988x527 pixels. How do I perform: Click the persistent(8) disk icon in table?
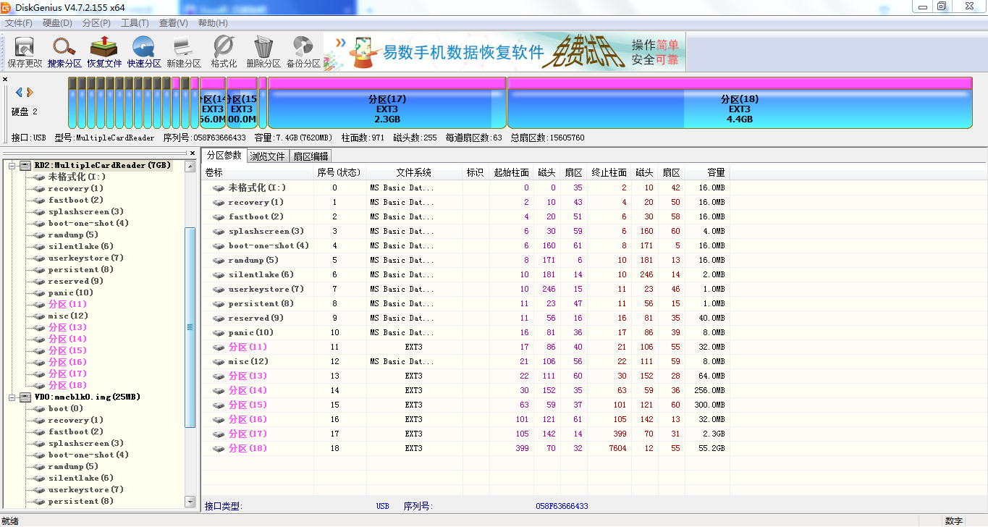pyautogui.click(x=219, y=303)
